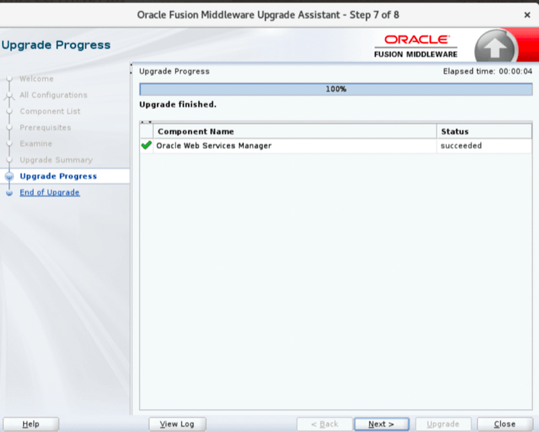The width and height of the screenshot is (539, 432).
Task: Click the Upgrade finished. message
Action: [x=178, y=104]
